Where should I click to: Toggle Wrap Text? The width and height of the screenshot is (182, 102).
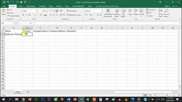click(72, 11)
